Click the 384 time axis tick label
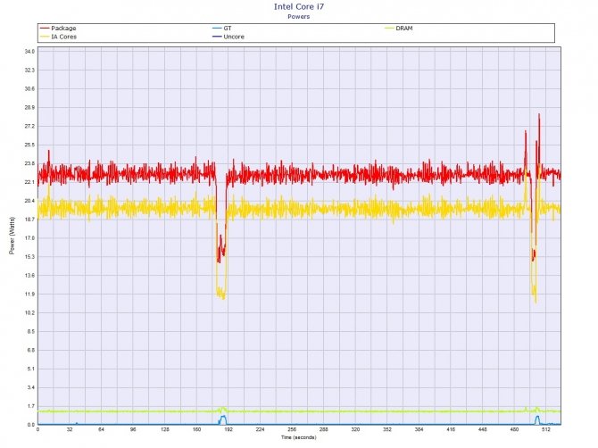The image size is (598, 448). [x=419, y=429]
